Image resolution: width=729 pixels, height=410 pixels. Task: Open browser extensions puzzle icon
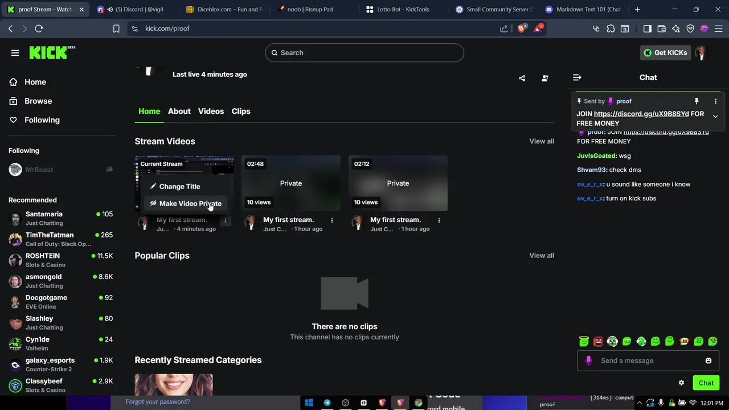[611, 28]
